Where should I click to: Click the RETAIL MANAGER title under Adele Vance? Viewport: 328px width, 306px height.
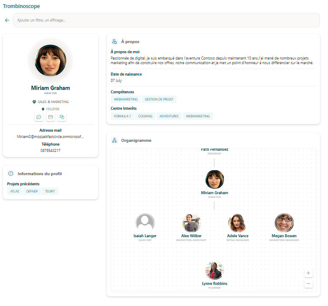pyautogui.click(x=238, y=240)
